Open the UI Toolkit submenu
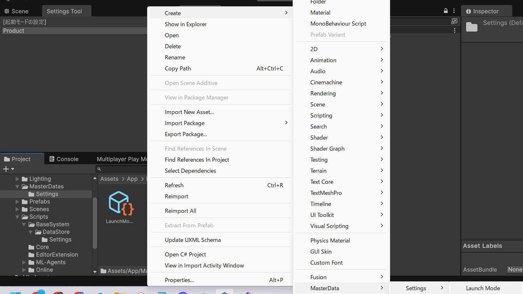 [341, 215]
